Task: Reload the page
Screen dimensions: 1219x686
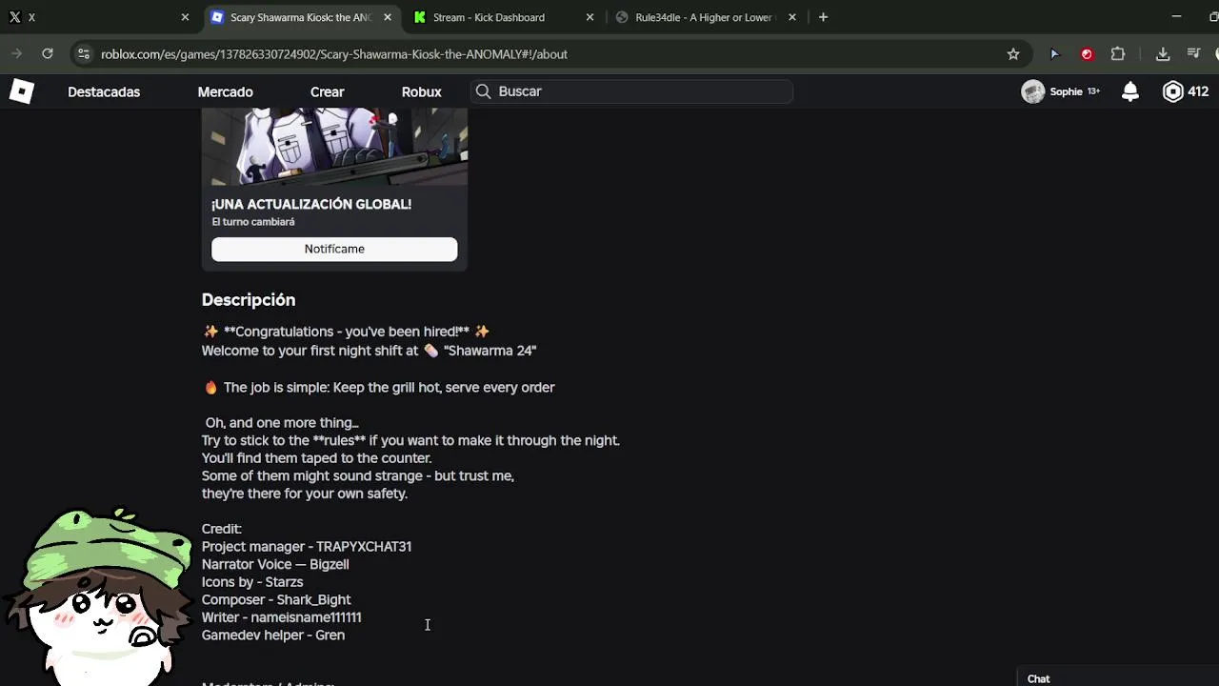Action: pyautogui.click(x=48, y=54)
